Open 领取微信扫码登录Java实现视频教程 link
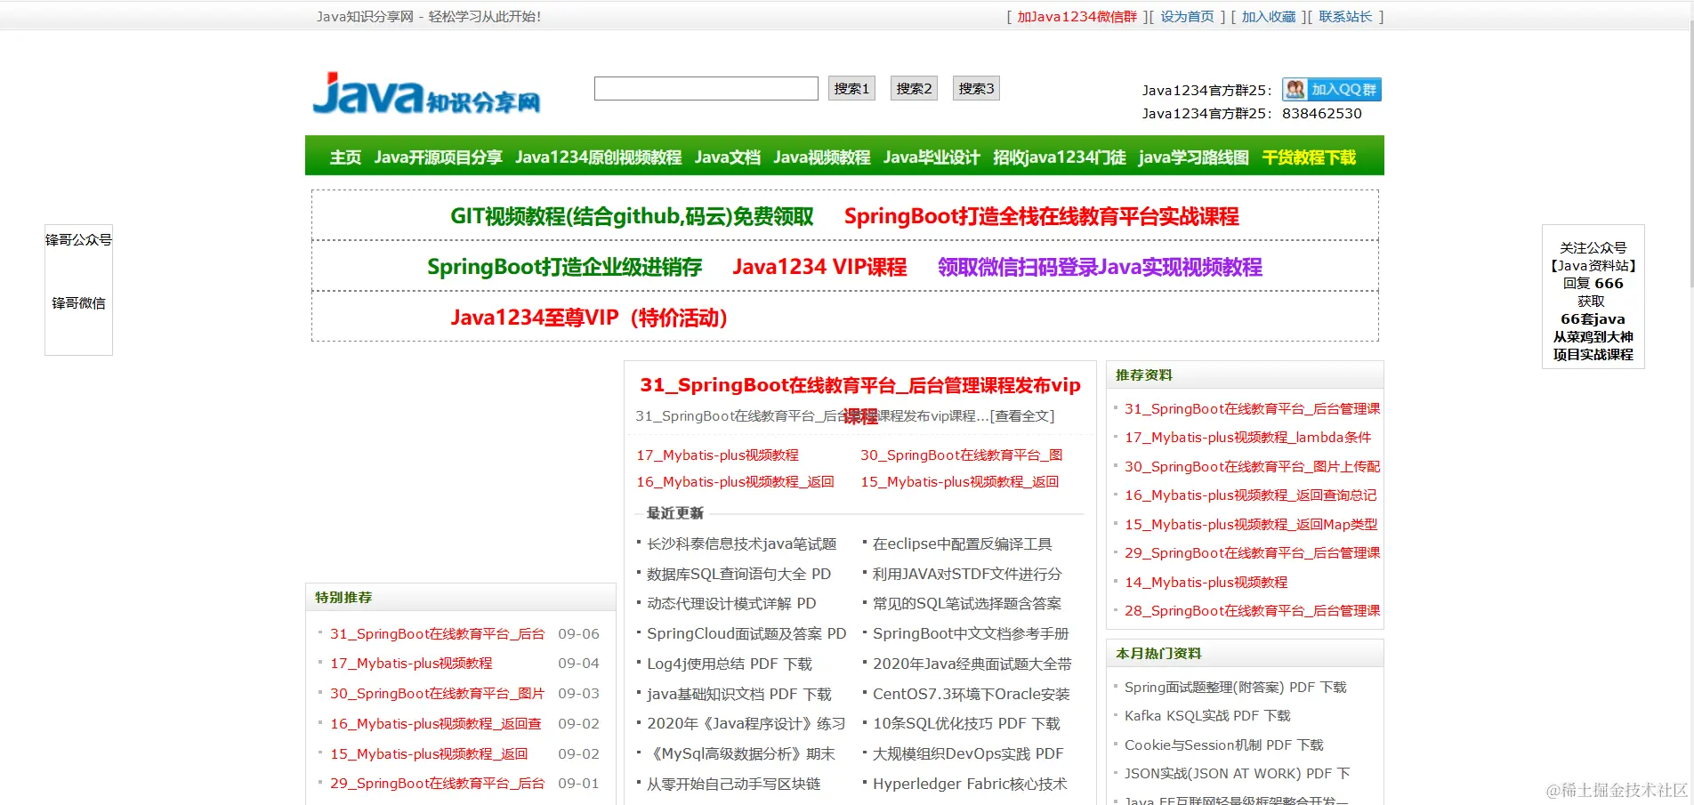This screenshot has width=1694, height=805. coord(1100,267)
